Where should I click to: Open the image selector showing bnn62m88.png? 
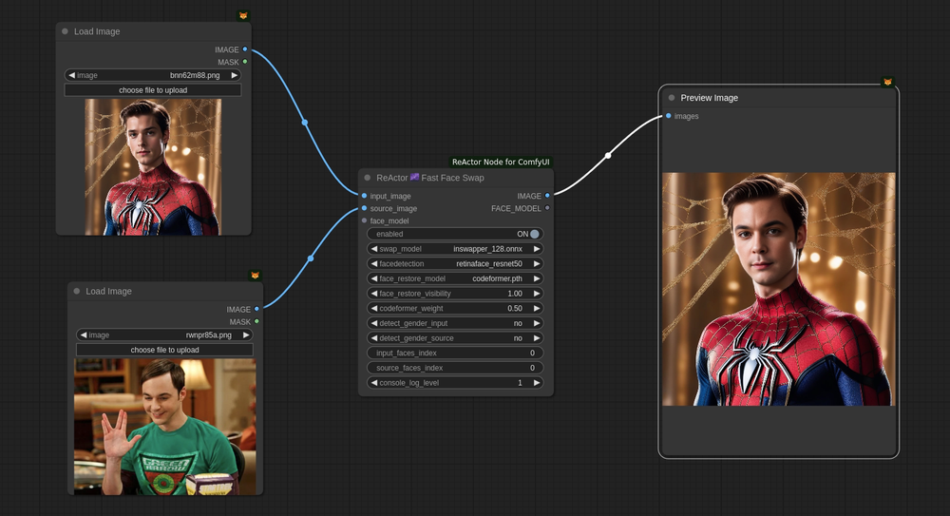(153, 75)
